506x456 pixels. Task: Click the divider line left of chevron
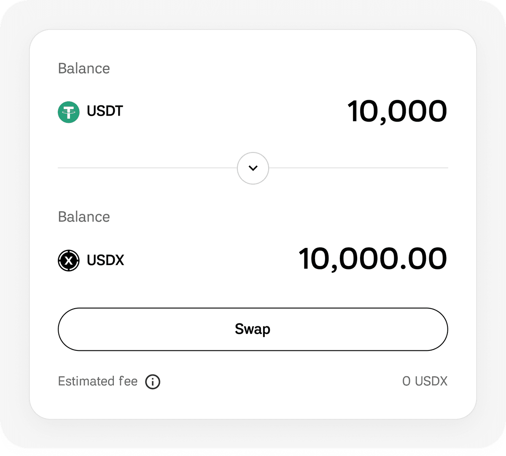pos(147,168)
